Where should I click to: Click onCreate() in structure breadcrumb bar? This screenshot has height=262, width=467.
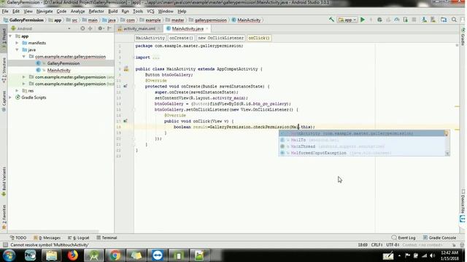(x=181, y=38)
